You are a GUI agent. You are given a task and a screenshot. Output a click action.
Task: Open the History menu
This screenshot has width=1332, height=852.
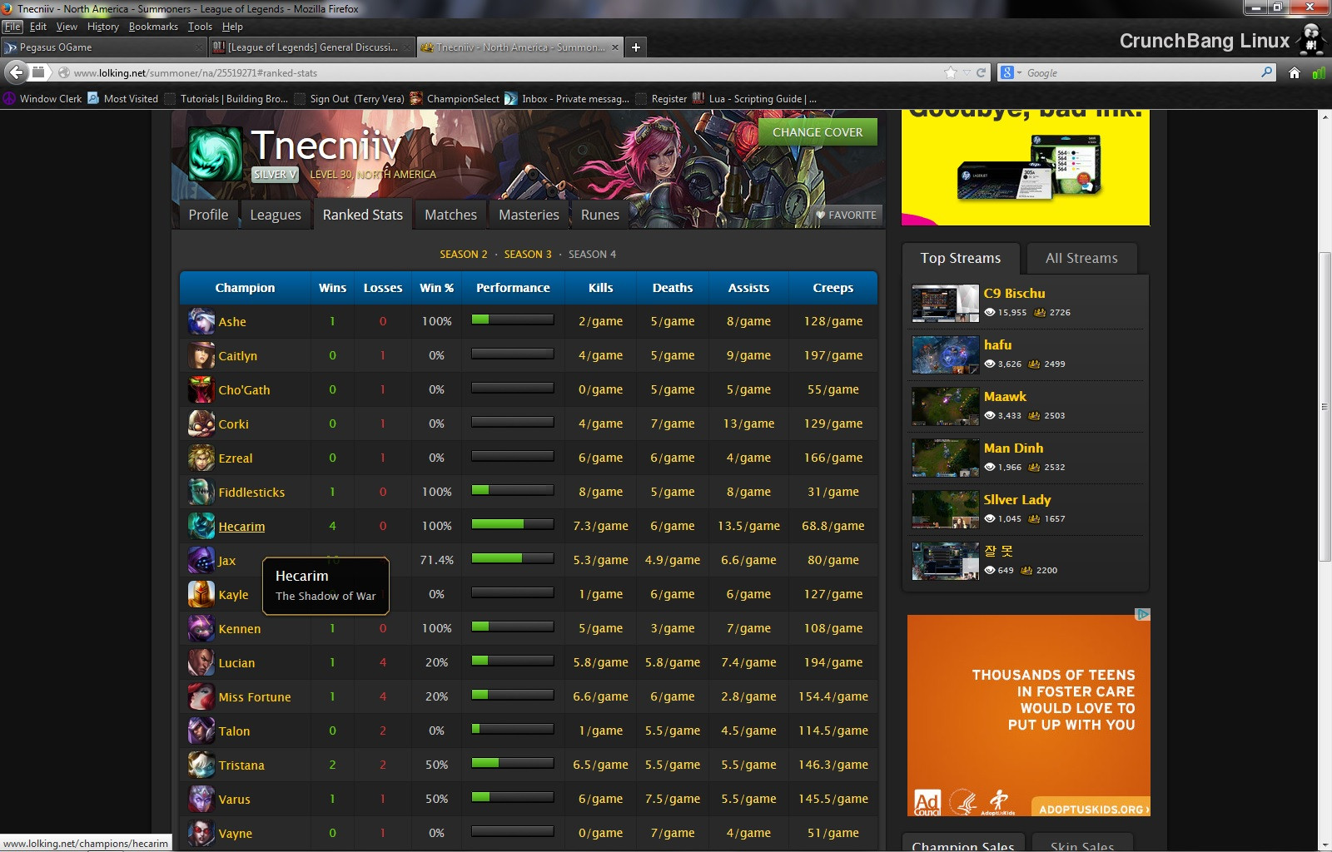103,27
